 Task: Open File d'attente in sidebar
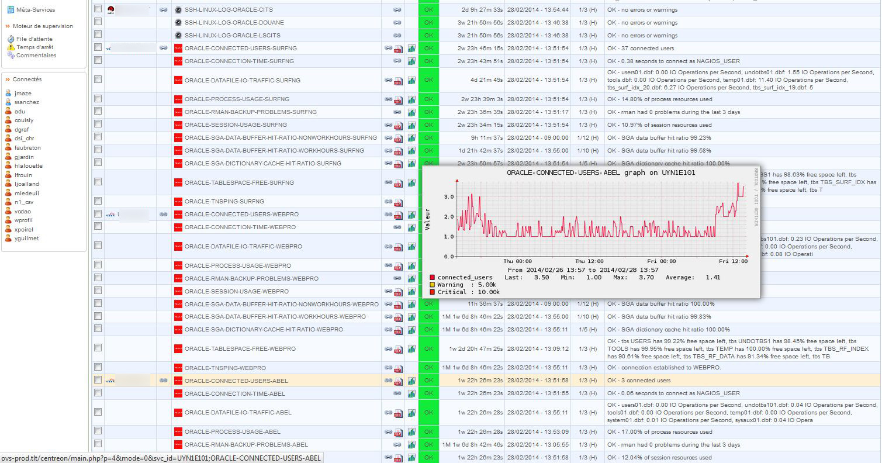point(34,39)
